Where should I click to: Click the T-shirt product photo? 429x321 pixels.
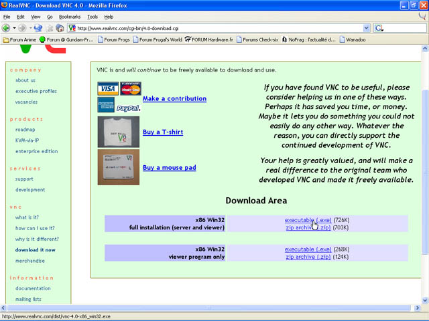click(119, 132)
